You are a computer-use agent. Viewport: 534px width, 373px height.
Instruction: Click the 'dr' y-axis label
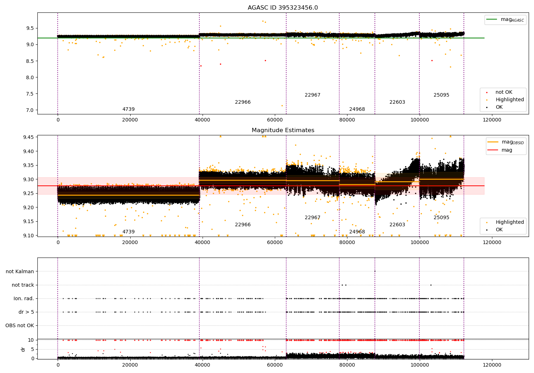click(23, 349)
